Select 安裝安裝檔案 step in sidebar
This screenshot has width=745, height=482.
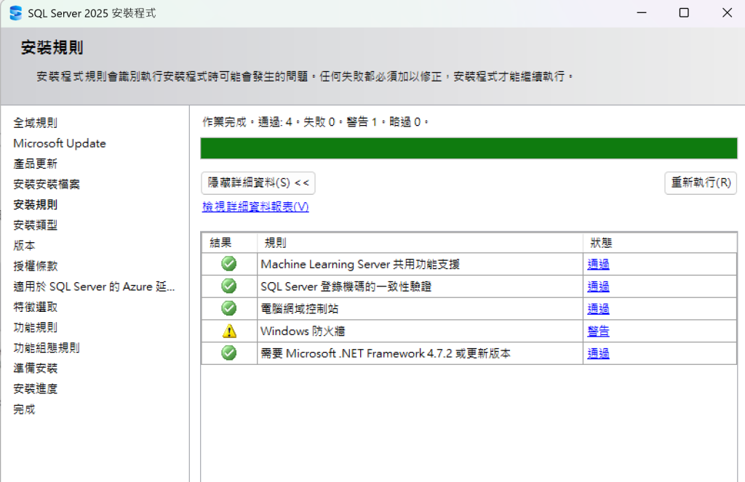47,184
